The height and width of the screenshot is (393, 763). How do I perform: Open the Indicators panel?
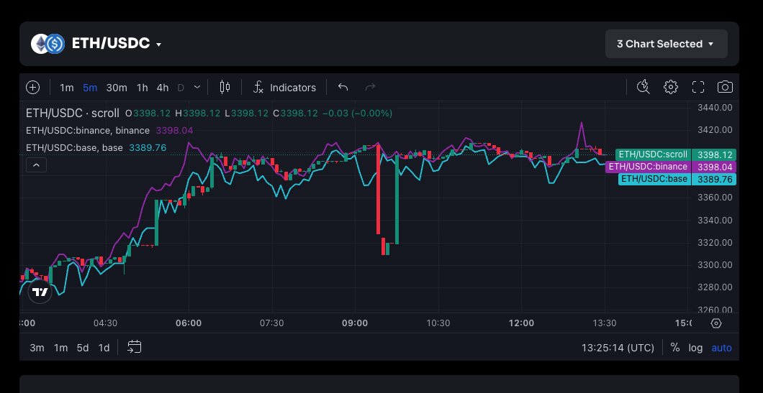284,88
